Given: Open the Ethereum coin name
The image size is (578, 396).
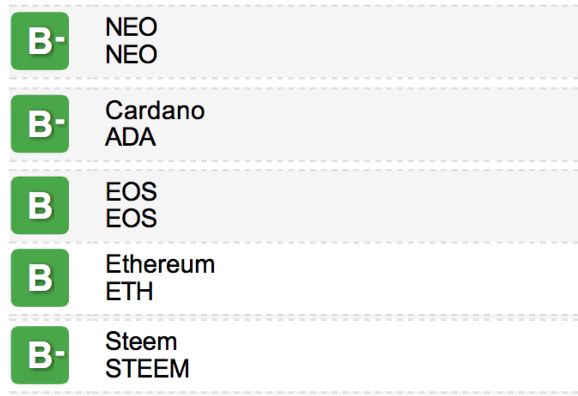Looking at the screenshot, I should point(160,264).
